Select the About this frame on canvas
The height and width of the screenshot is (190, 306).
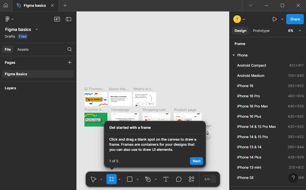[x=120, y=99]
